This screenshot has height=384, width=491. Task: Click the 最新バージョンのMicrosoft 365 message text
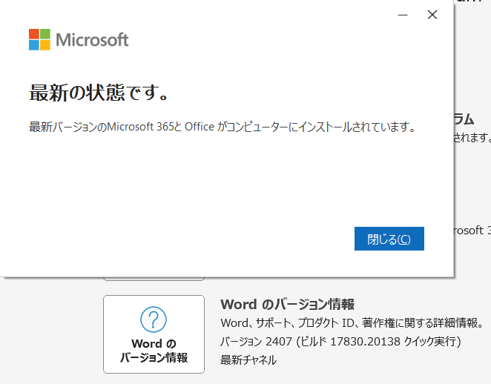click(x=222, y=127)
